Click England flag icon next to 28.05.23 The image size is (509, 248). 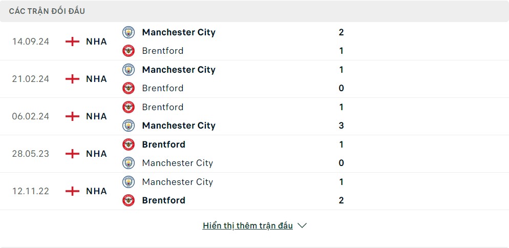click(72, 154)
